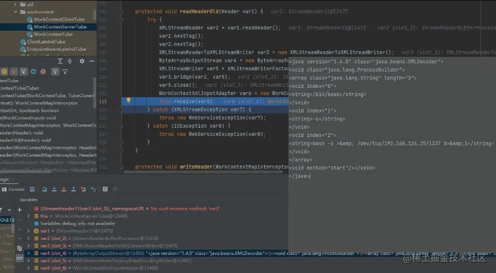Add new watch with plus icon
Viewport: 496px width, 273px height.
click(x=20, y=210)
